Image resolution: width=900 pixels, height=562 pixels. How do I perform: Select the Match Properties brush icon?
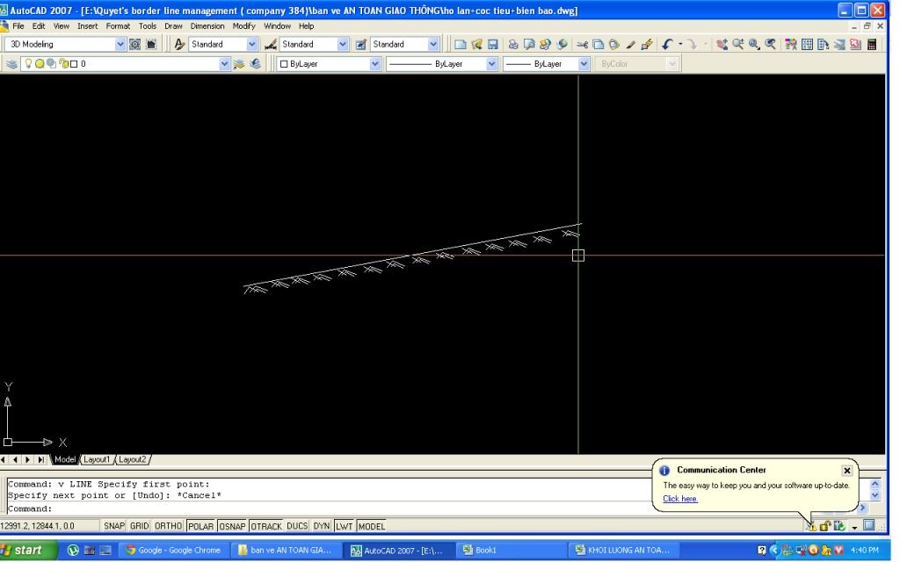[x=630, y=44]
